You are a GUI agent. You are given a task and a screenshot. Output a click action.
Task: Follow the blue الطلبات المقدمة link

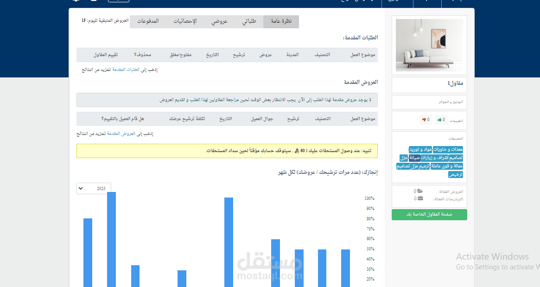click(x=126, y=70)
